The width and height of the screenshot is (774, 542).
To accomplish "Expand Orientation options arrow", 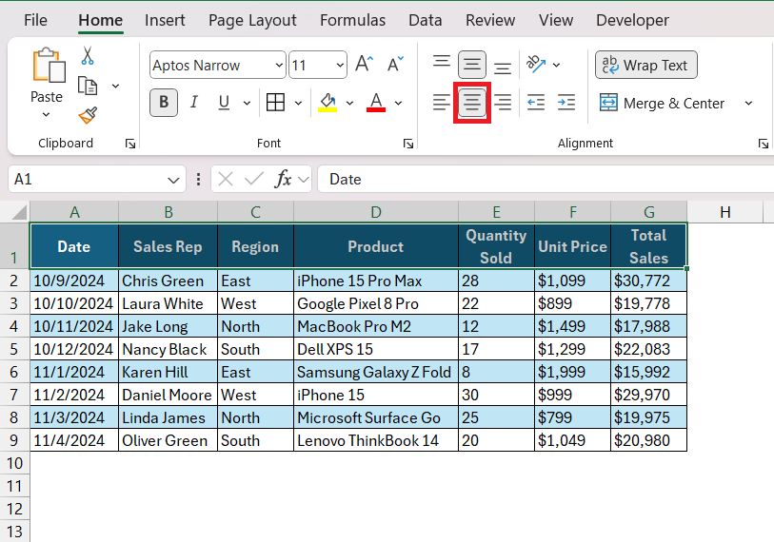I will click(x=556, y=65).
